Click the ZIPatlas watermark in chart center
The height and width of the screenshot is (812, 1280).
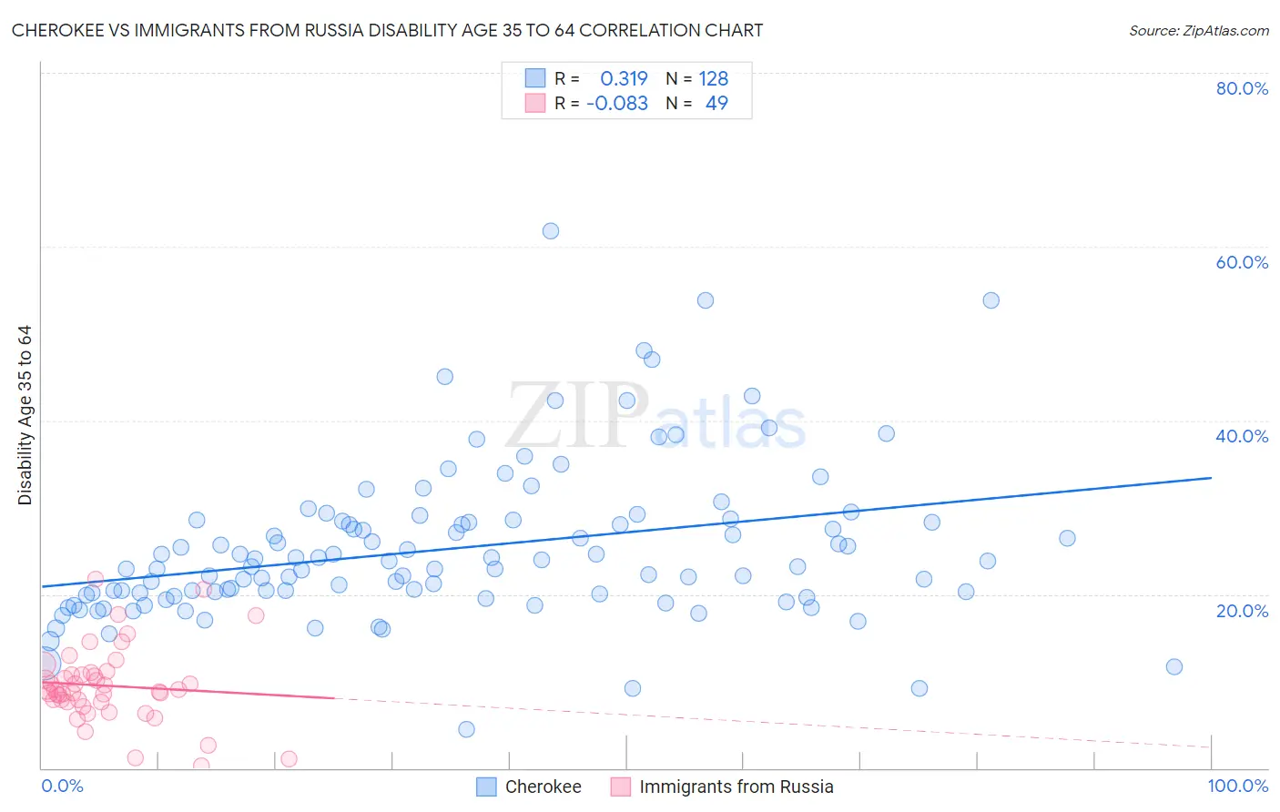655,417
